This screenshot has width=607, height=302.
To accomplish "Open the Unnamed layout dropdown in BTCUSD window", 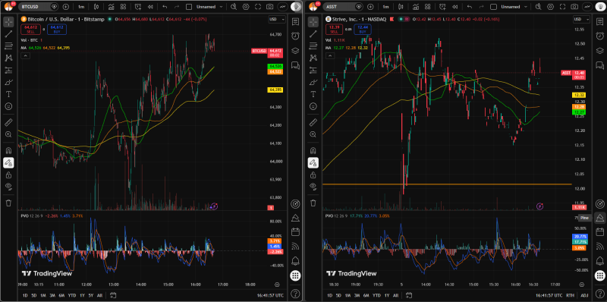I will click(206, 7).
